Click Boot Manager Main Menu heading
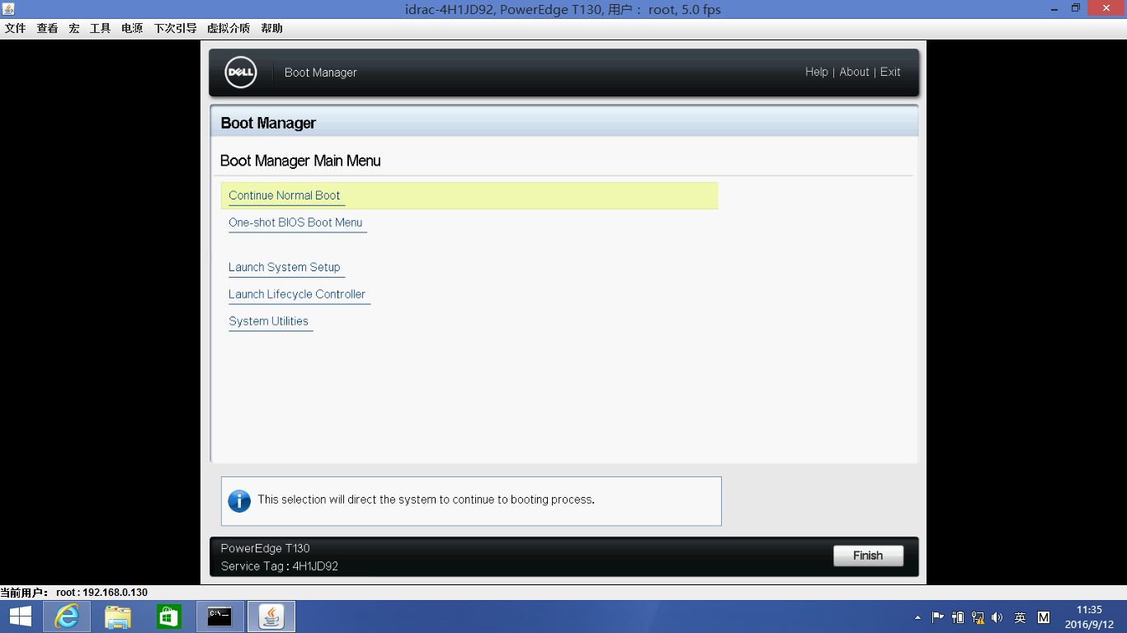The width and height of the screenshot is (1127, 633). [x=300, y=161]
